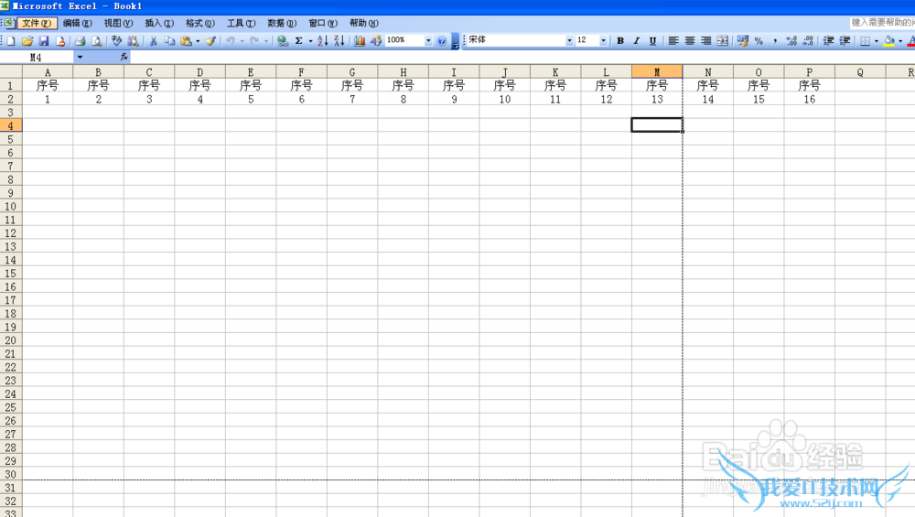Open Paste options dropdown arrow

[198, 41]
